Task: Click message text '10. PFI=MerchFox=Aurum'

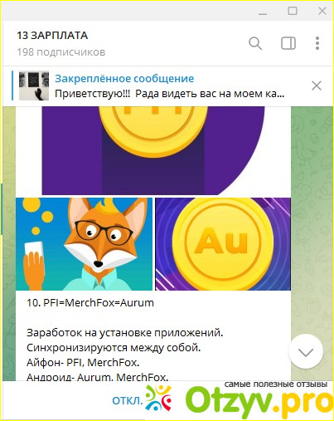Action: pos(90,303)
